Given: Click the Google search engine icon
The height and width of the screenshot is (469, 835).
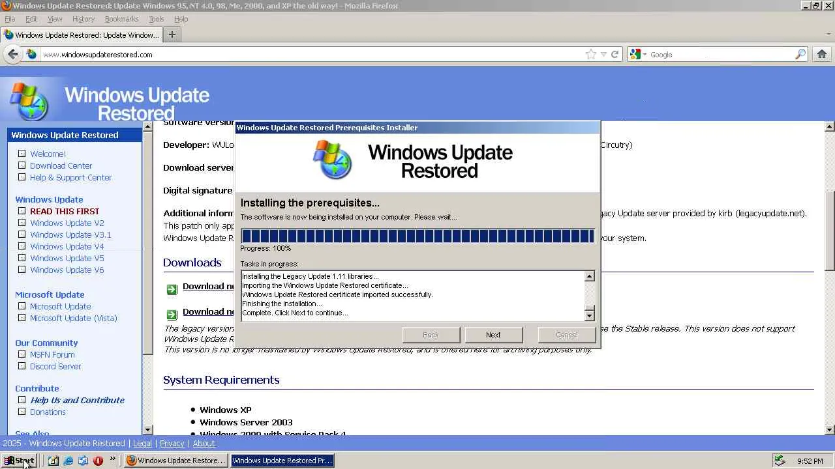Looking at the screenshot, I should (x=635, y=55).
